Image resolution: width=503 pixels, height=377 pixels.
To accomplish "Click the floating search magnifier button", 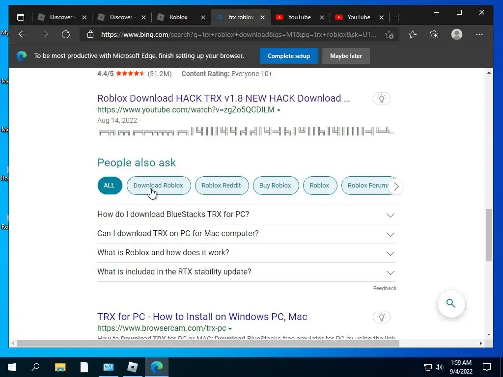I will pos(451,303).
